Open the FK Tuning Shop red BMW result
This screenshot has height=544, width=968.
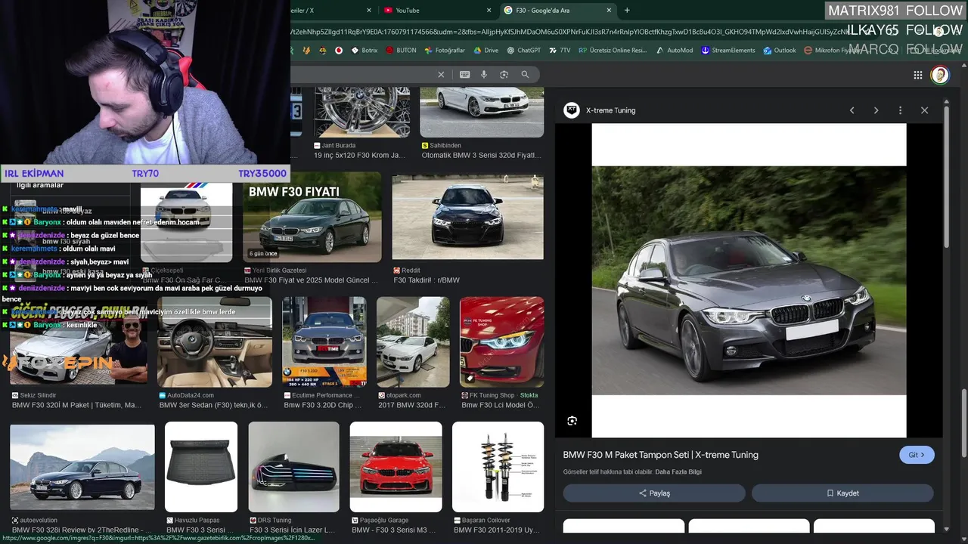click(501, 342)
